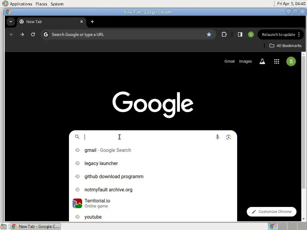Click history clock icon beside github download programm
The width and height of the screenshot is (307, 230).
tap(77, 176)
